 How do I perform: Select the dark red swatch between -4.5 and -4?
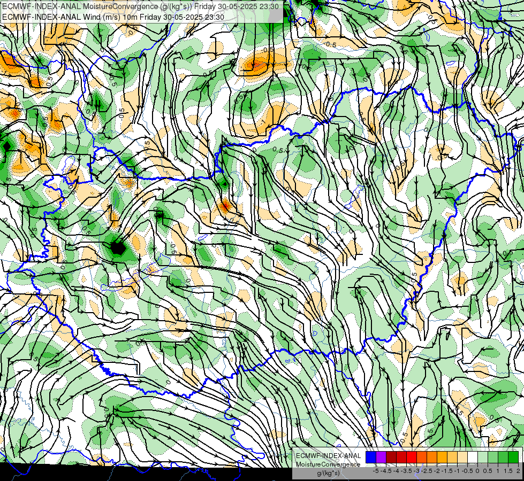click(391, 457)
